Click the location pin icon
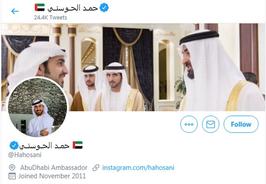The height and width of the screenshot is (184, 266). tap(12, 167)
